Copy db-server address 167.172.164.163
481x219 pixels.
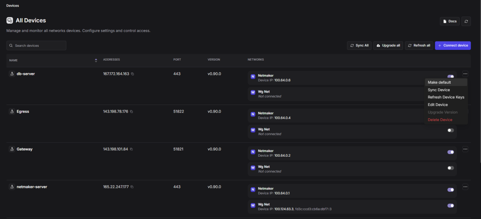pos(132,74)
